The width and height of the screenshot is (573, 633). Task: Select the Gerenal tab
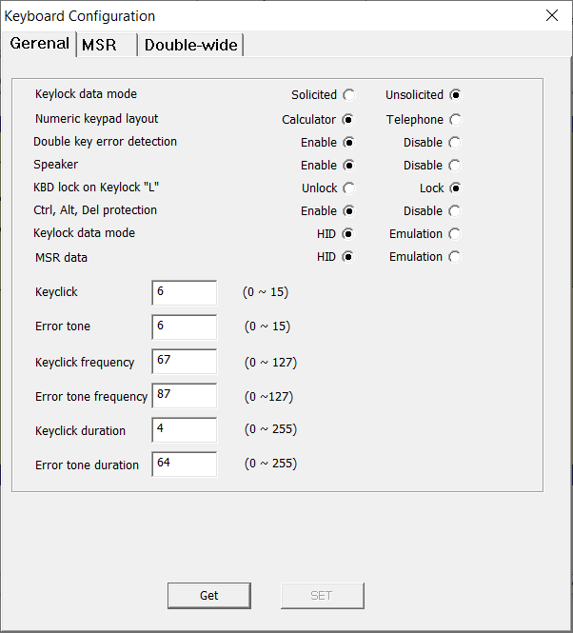click(40, 43)
